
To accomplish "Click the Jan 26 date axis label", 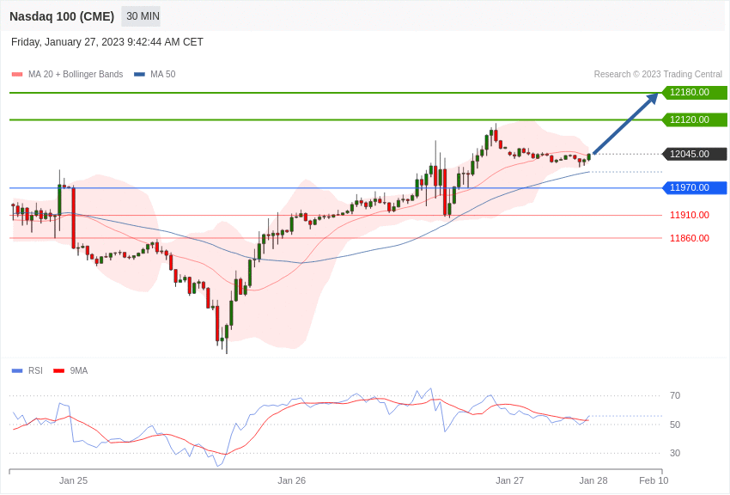I will pos(291,481).
